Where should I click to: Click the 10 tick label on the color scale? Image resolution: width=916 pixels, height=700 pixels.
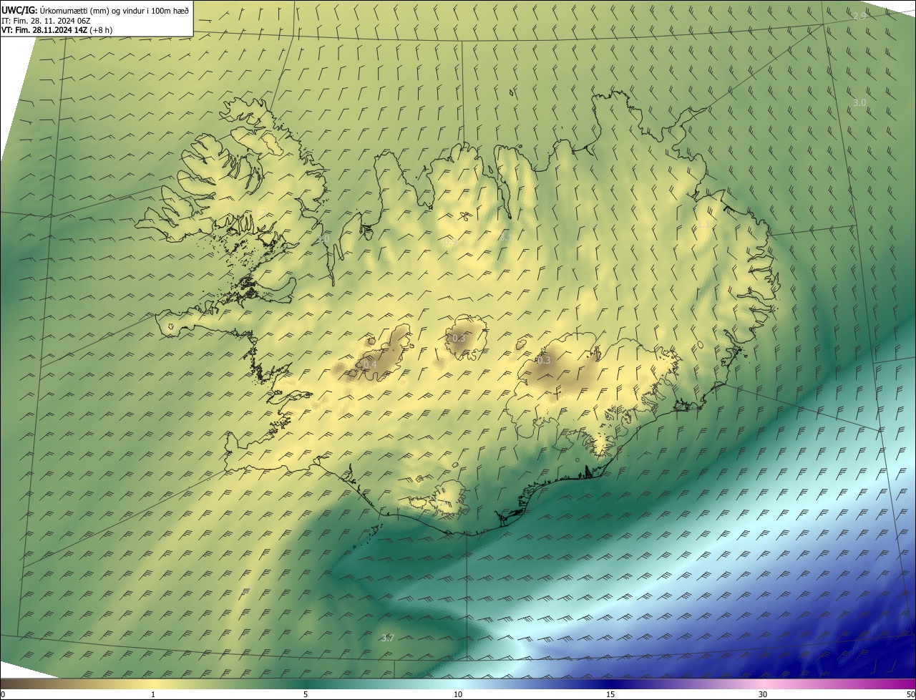[458, 694]
